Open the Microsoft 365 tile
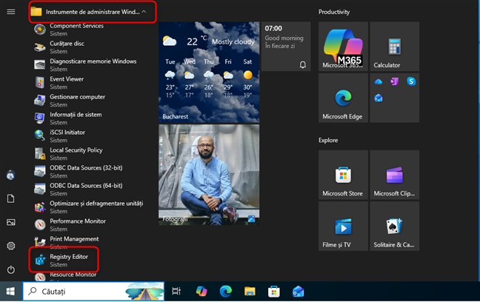Viewport: 480px width, 302px height. click(343, 47)
